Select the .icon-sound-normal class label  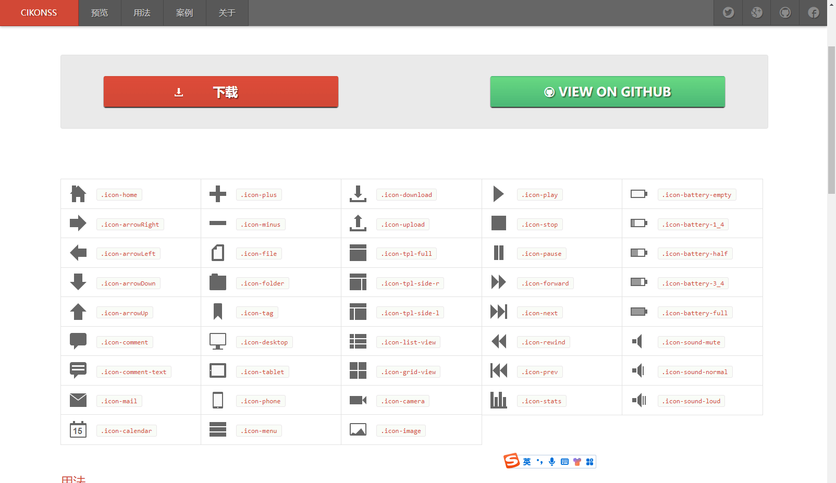tap(695, 372)
